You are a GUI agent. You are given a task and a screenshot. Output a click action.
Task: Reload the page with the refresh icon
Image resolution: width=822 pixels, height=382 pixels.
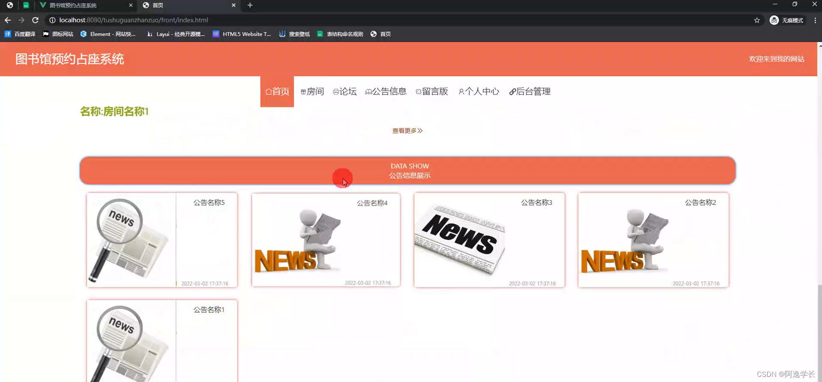pos(36,20)
